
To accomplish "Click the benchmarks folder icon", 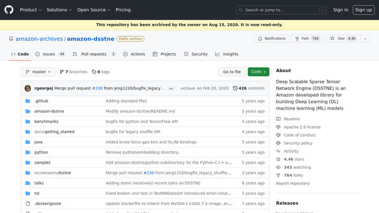I will (x=28, y=121).
